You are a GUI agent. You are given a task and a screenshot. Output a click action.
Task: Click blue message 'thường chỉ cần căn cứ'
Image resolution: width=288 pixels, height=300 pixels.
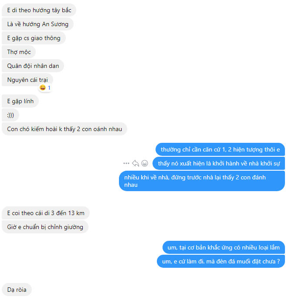click(220, 149)
